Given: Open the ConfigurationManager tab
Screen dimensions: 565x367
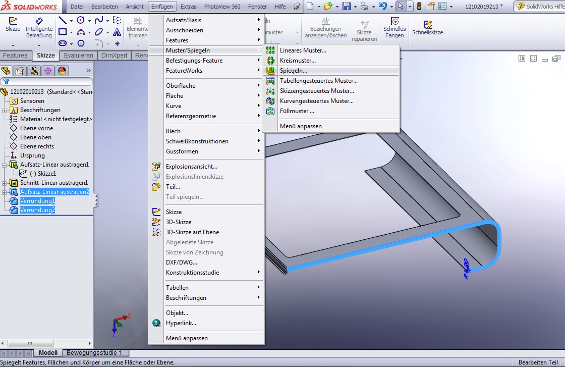Looking at the screenshot, I should coord(34,70).
